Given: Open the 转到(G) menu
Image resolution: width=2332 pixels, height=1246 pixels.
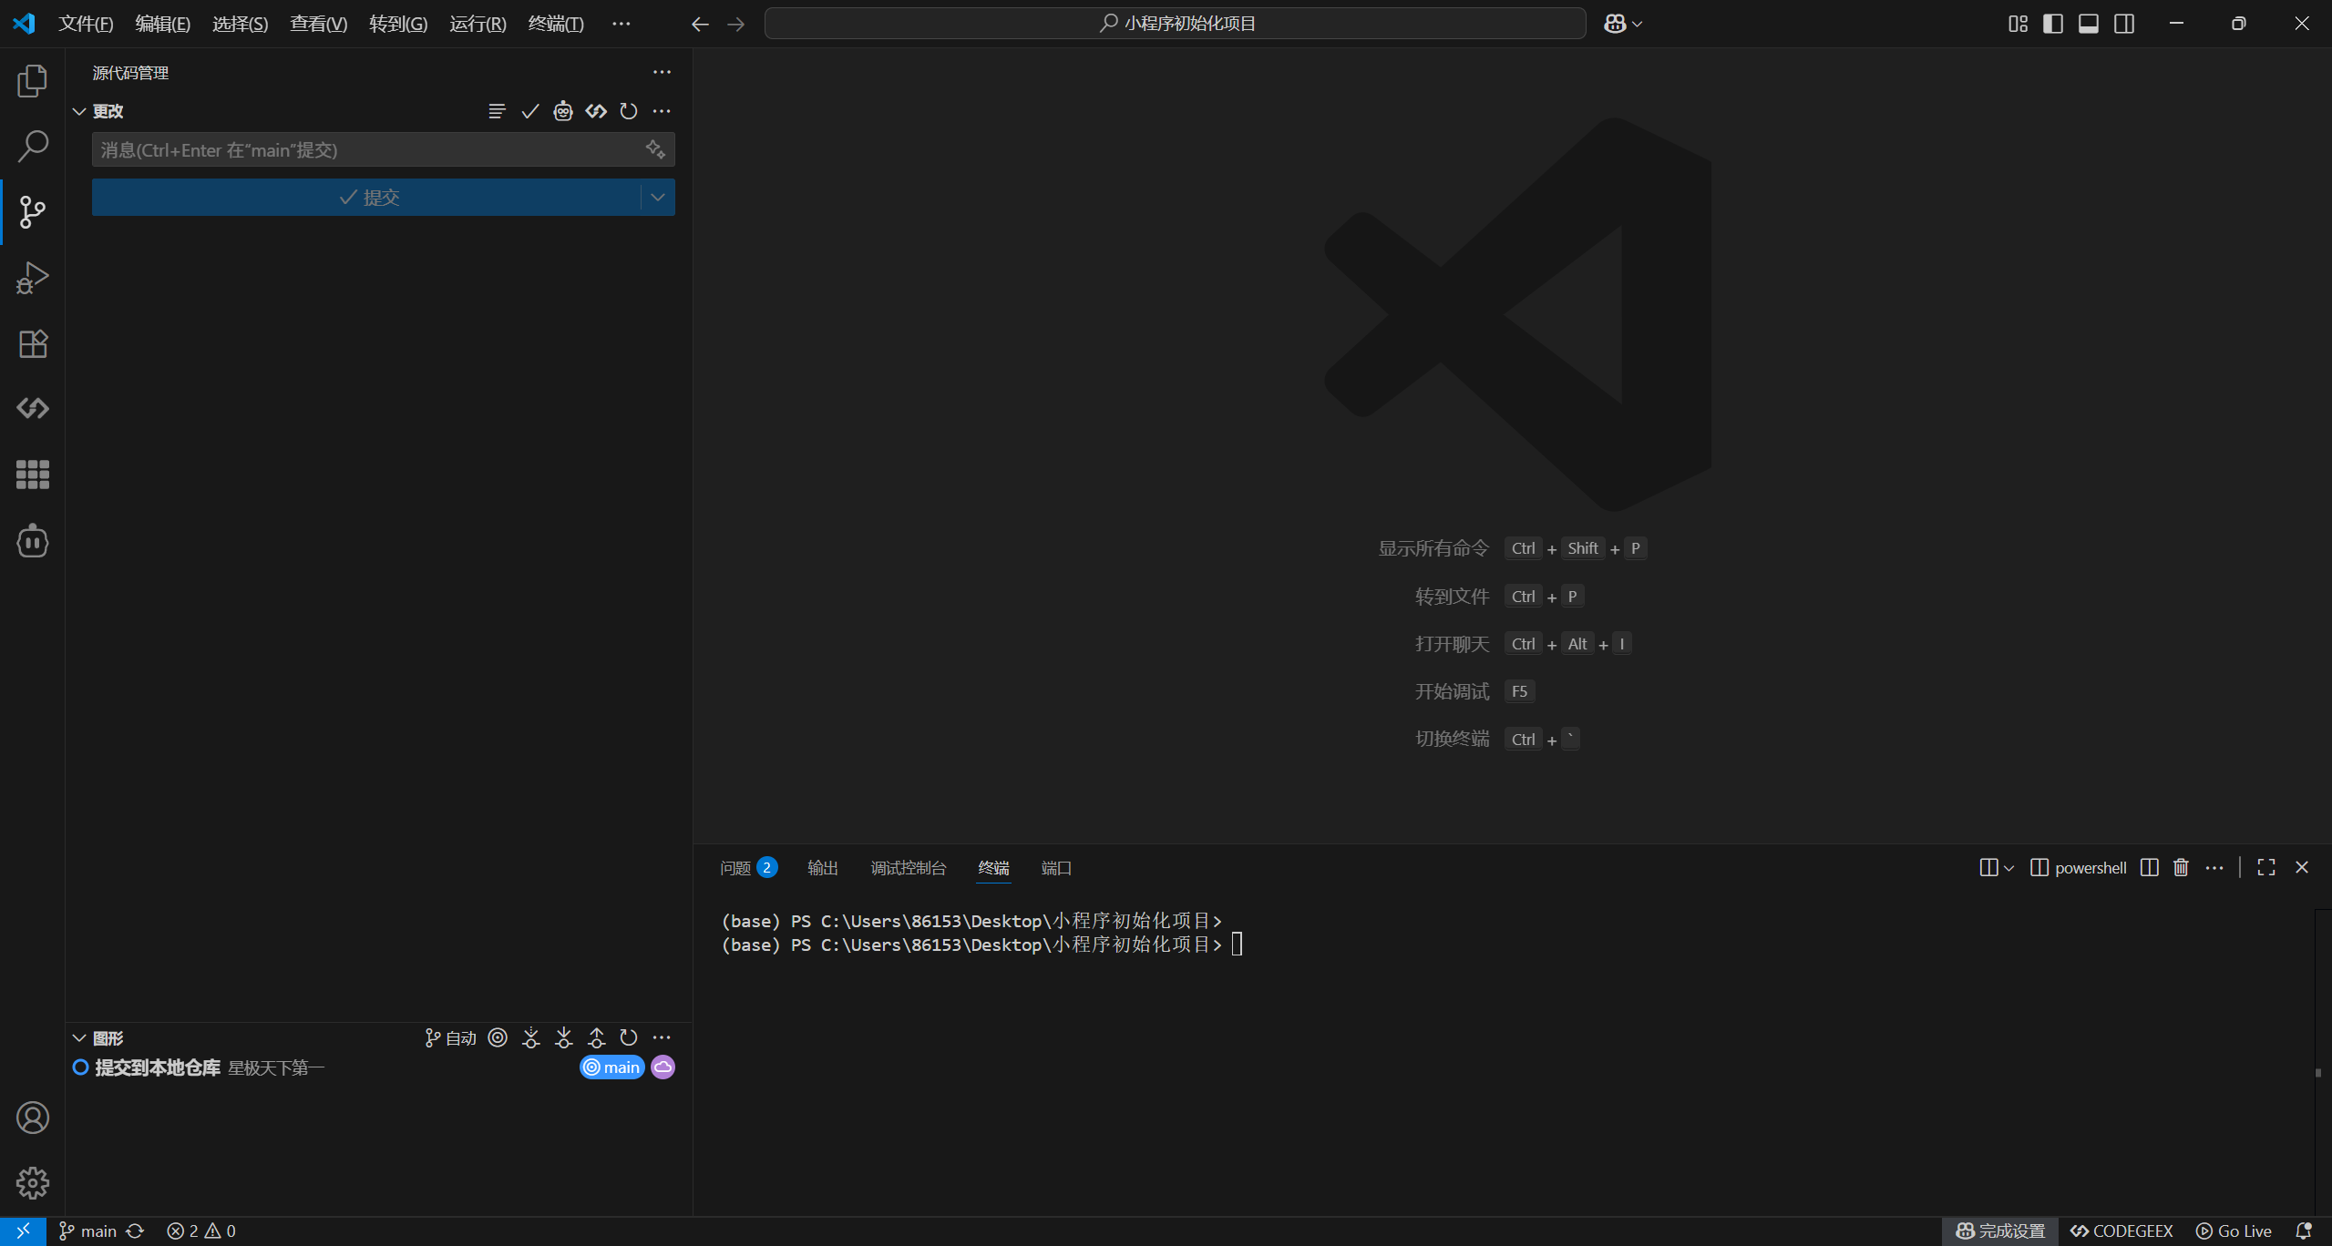Looking at the screenshot, I should pyautogui.click(x=398, y=24).
